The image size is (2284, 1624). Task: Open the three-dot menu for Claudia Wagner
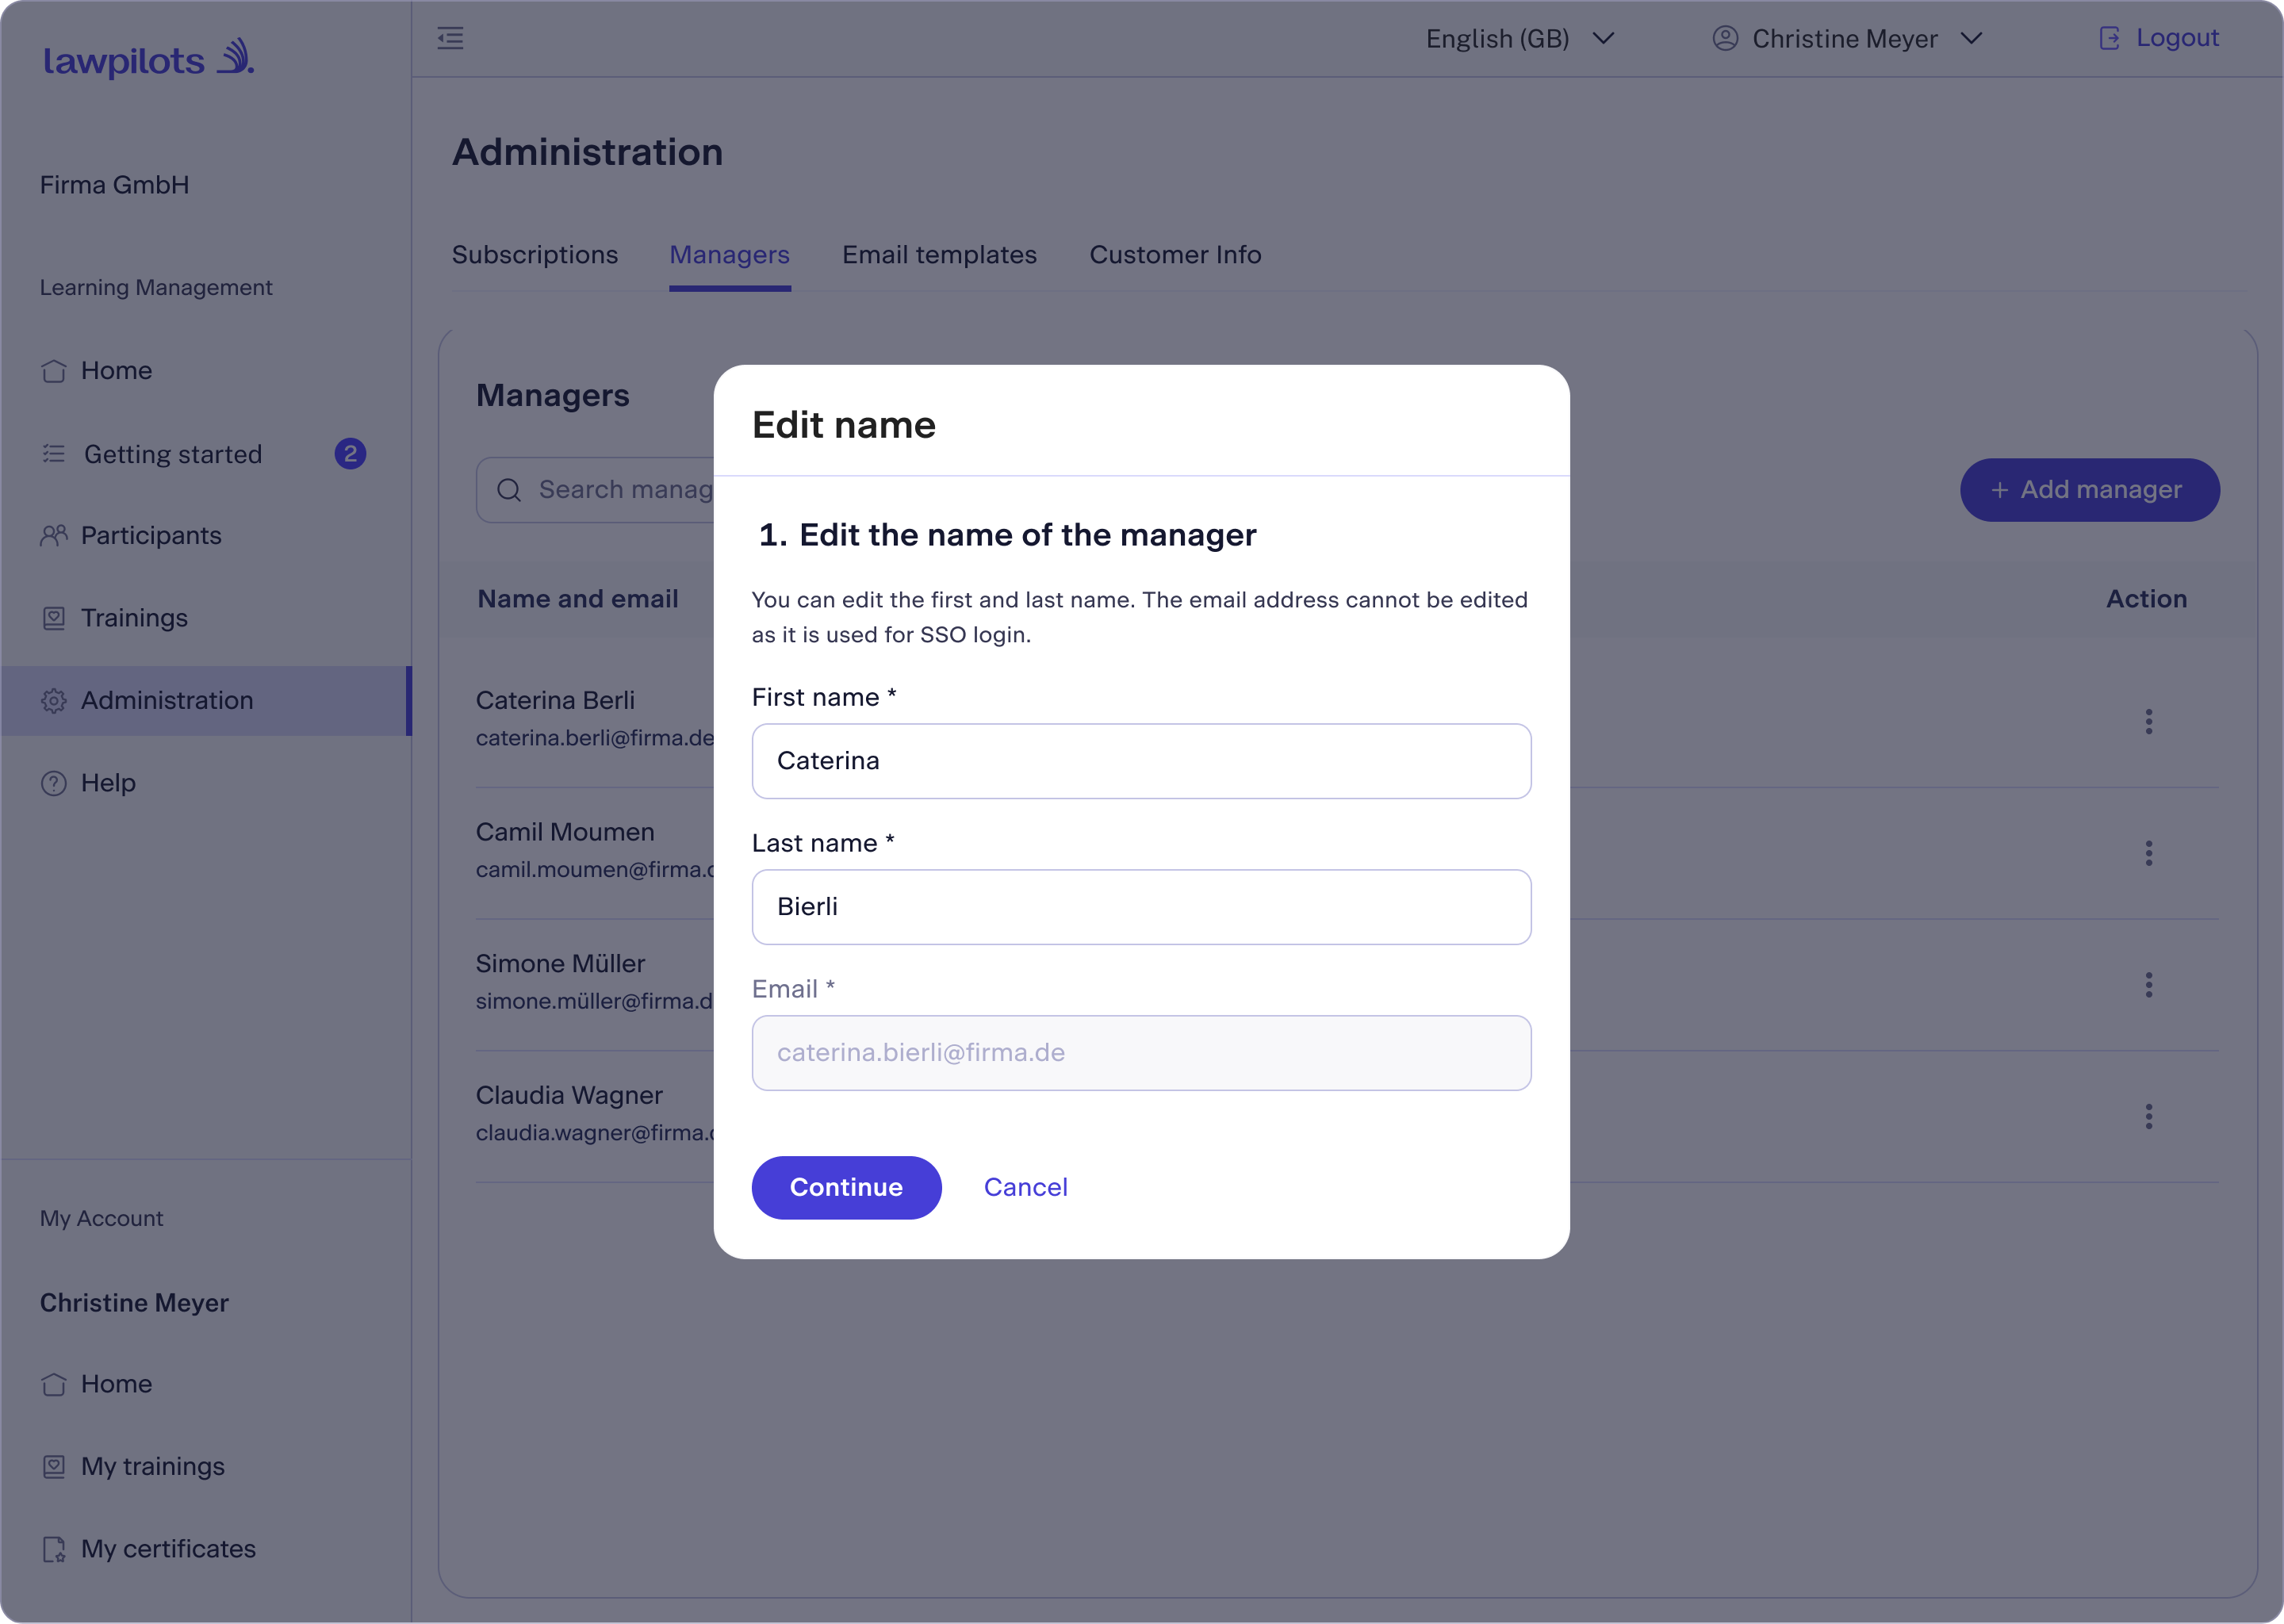[2148, 1116]
